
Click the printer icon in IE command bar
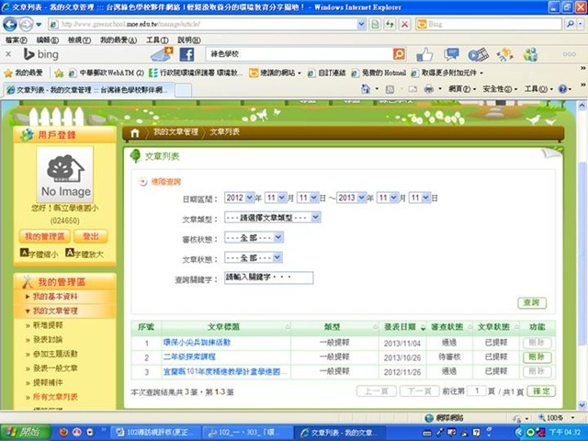coord(429,89)
